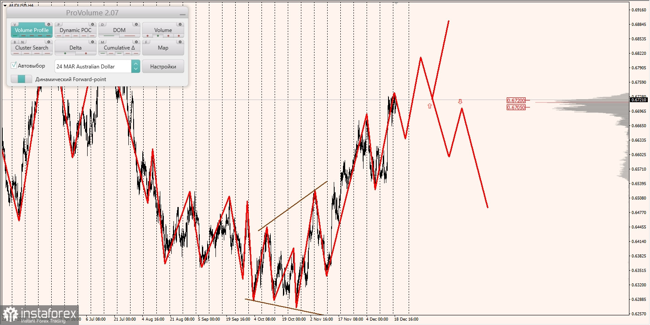Select the red dot segment under Delta
650x325 pixels.
[86, 53]
